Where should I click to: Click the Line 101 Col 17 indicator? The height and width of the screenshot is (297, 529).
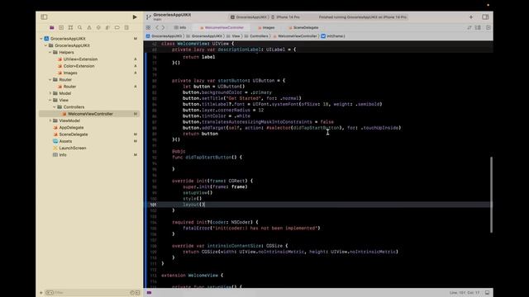[465, 293]
